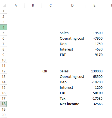Image resolution: width=112 pixels, height=118 pixels.
Task: Select row 10 header
Action: 3,60
